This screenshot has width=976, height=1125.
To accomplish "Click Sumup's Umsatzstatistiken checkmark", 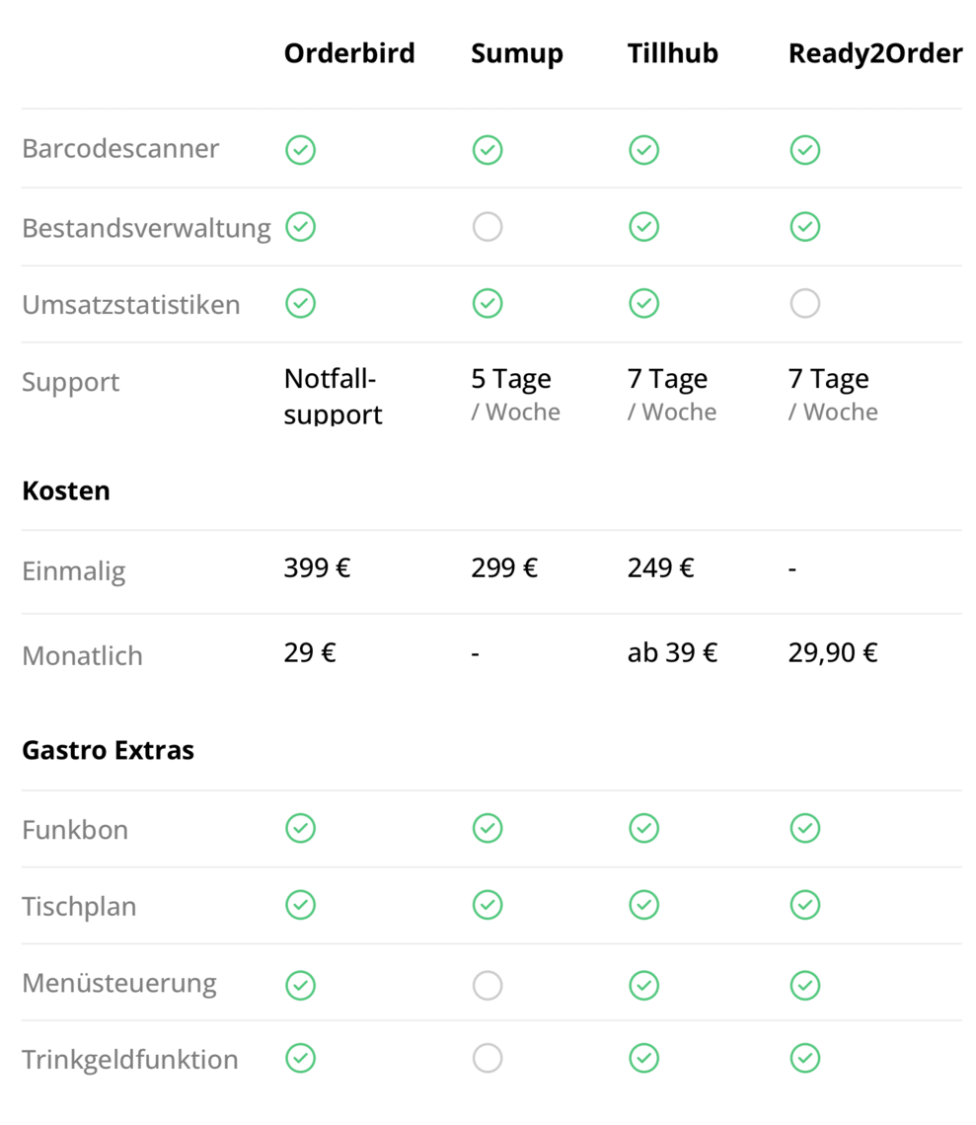I will click(488, 304).
